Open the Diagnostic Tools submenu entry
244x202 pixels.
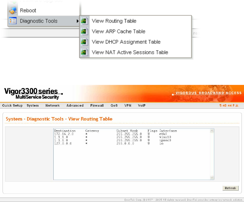tap(44, 21)
